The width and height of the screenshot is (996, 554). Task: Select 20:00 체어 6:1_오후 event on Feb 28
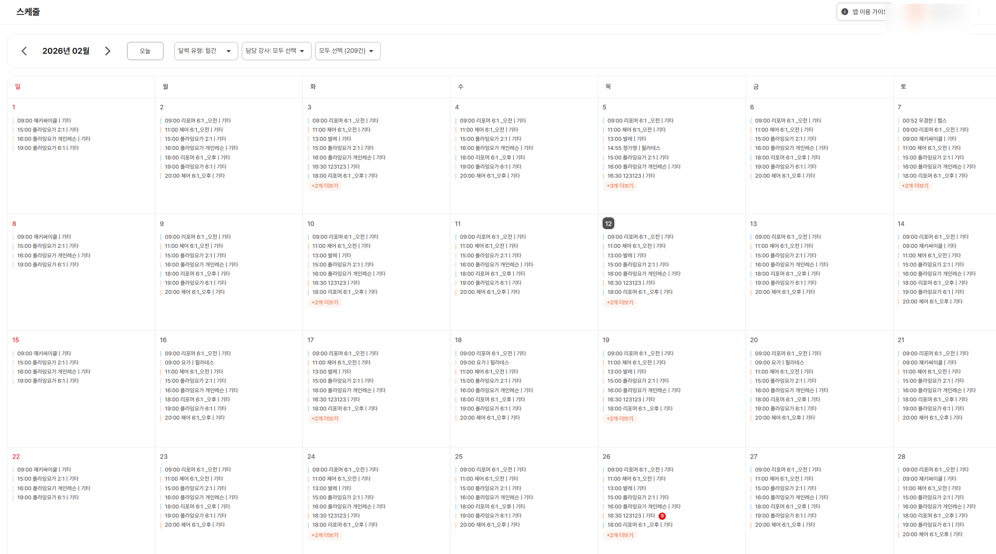(x=932, y=534)
